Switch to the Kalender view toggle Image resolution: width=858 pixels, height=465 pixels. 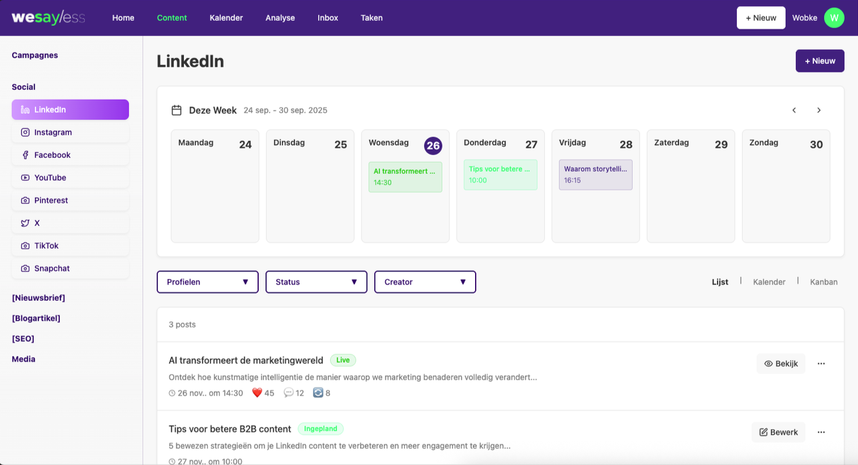coord(769,282)
